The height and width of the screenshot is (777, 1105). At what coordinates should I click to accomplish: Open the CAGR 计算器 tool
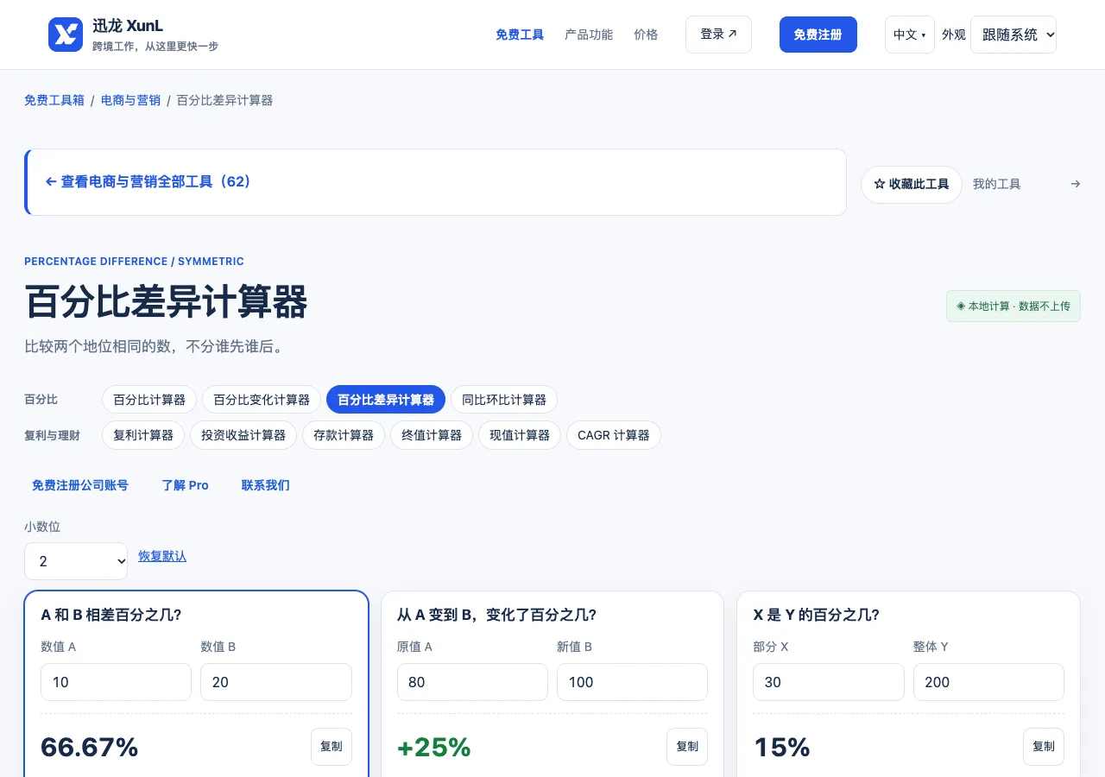point(614,435)
